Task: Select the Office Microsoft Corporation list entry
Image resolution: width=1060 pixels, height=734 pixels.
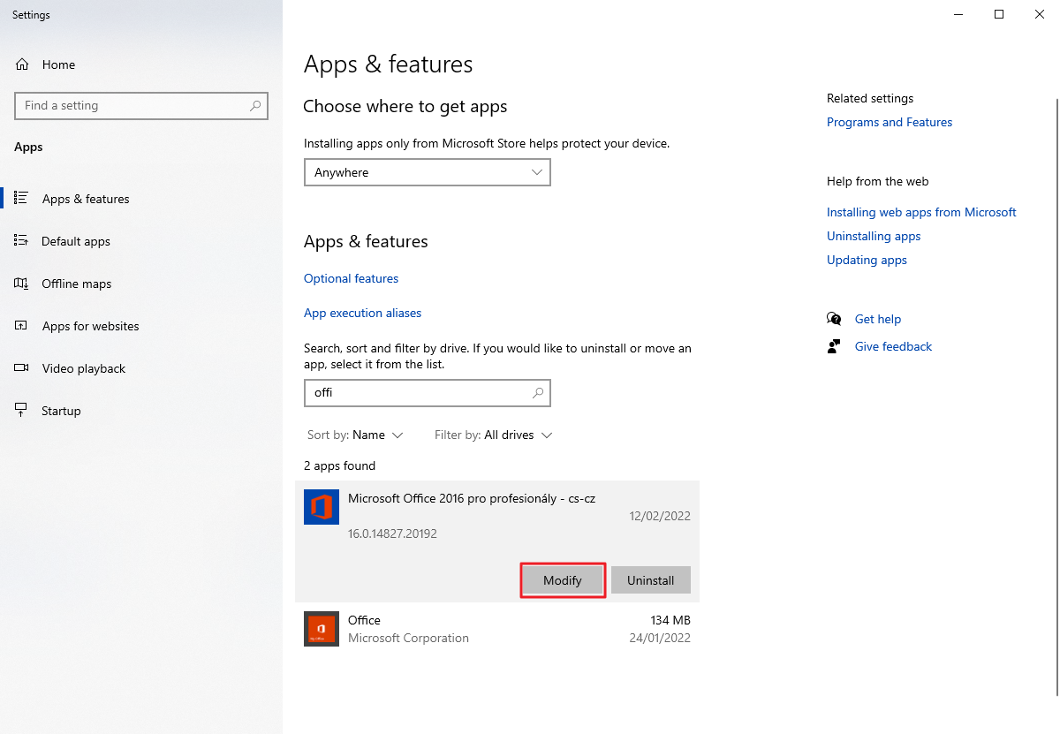Action: click(496, 629)
